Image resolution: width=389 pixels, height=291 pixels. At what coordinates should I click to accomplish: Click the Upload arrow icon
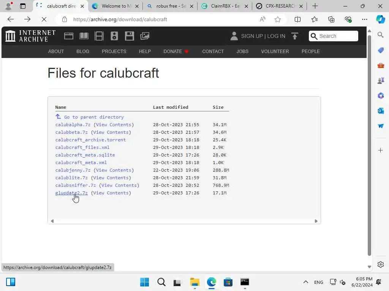[295, 36]
